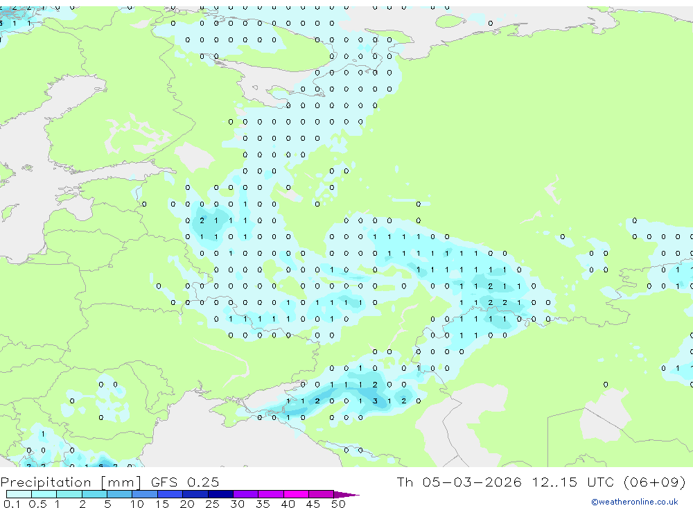Click the 15–20 mm legend swatch

coord(170,494)
